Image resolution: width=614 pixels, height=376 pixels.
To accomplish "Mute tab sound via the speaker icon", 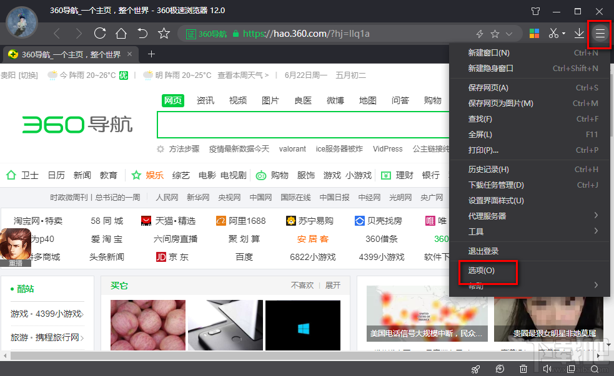I will coord(547,369).
